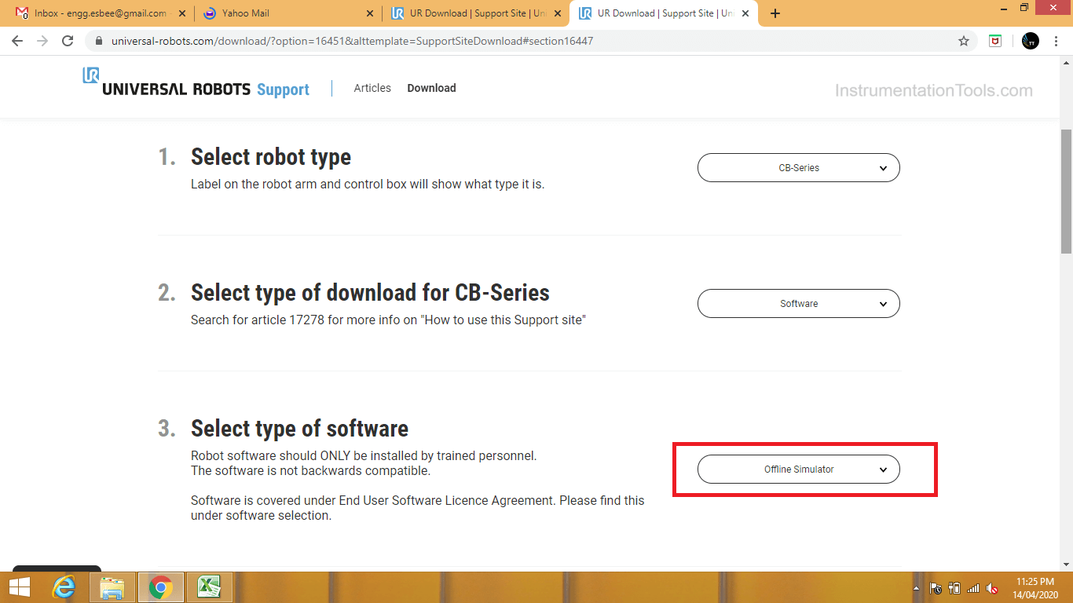This screenshot has height=603, width=1073.
Task: Open the Download navigation link
Action: pos(431,88)
